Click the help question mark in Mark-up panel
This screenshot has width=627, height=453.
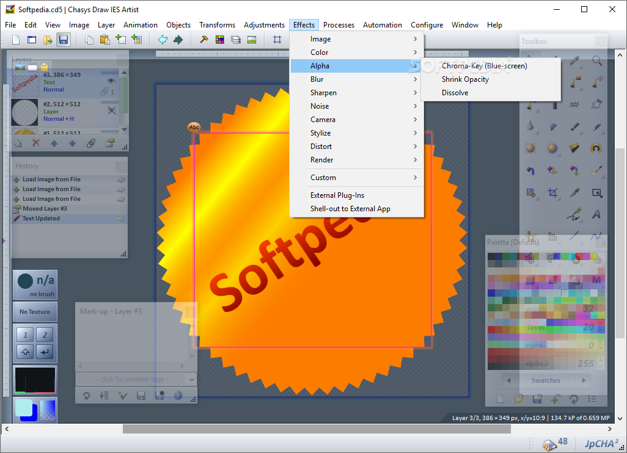coord(178,396)
